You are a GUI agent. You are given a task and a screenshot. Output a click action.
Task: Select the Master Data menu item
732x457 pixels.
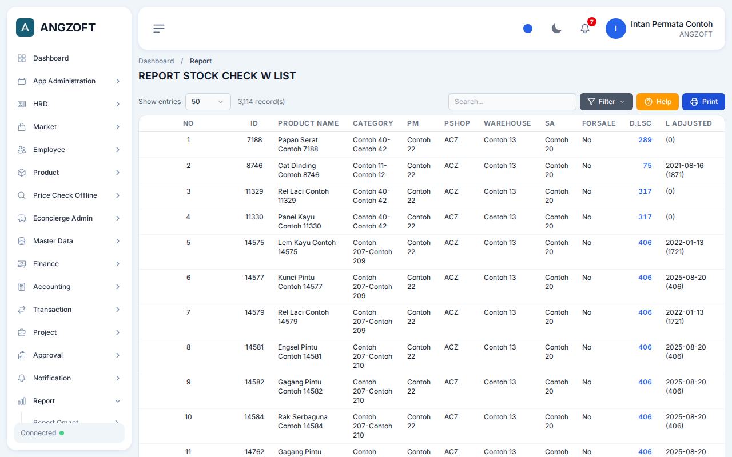[x=69, y=241]
